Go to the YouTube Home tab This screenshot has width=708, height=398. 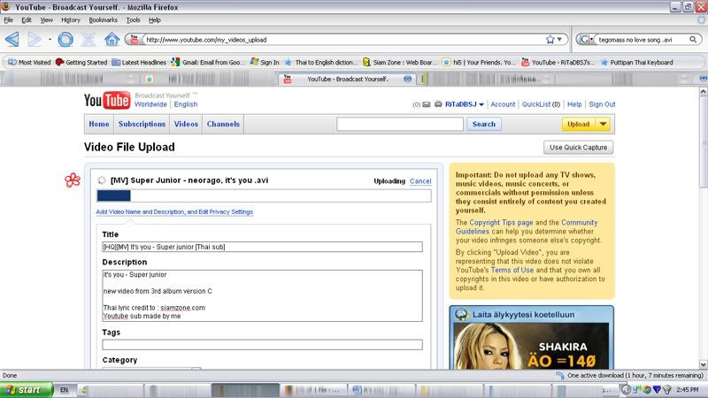(x=99, y=124)
